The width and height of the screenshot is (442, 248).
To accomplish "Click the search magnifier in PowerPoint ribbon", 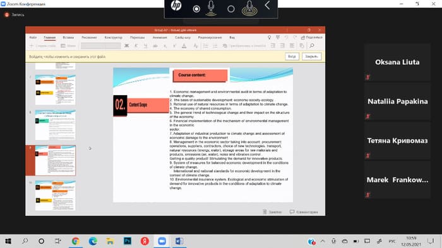I will point(312,45).
